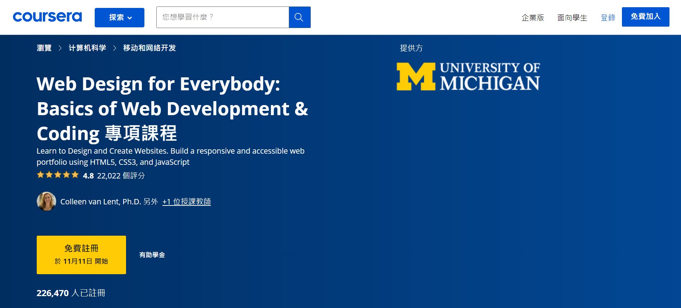
Task: Click the Coursera logo
Action: (x=47, y=17)
